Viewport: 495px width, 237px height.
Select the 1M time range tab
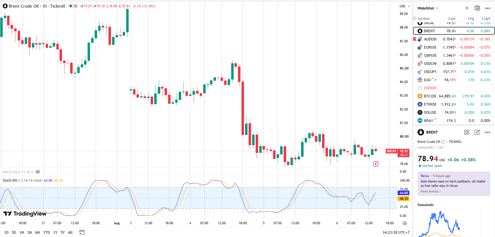pos(22,232)
